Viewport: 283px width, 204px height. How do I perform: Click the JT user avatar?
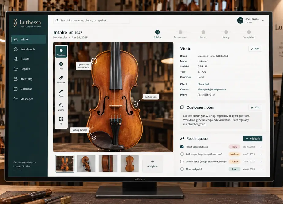coord(240,20)
